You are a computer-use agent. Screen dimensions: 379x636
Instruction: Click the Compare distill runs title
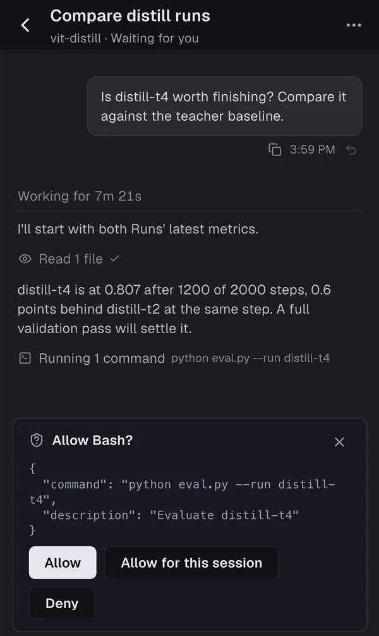point(130,16)
